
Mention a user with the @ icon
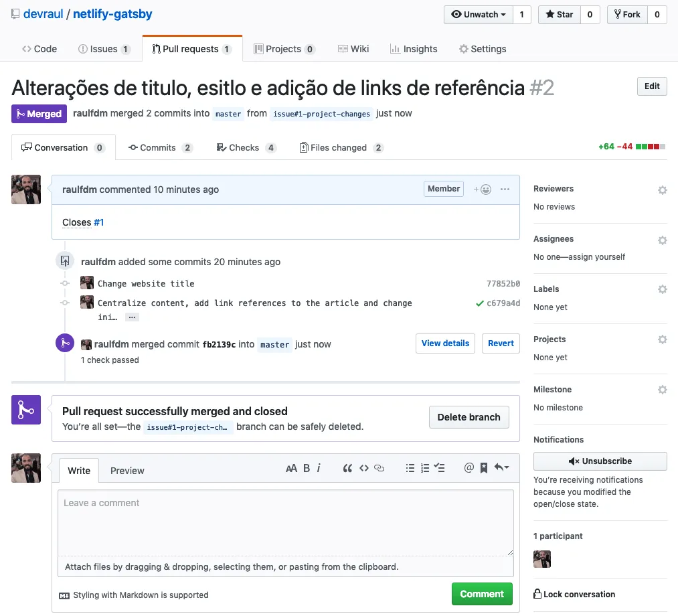[469, 467]
